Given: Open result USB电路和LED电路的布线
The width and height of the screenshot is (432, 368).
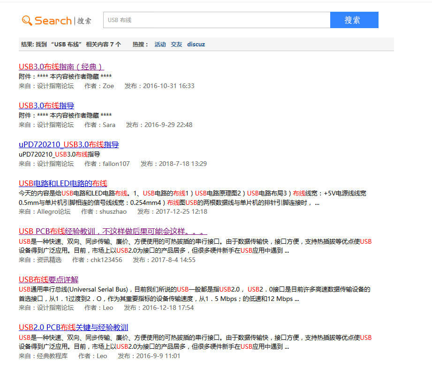Looking at the screenshot, I should tap(63, 183).
